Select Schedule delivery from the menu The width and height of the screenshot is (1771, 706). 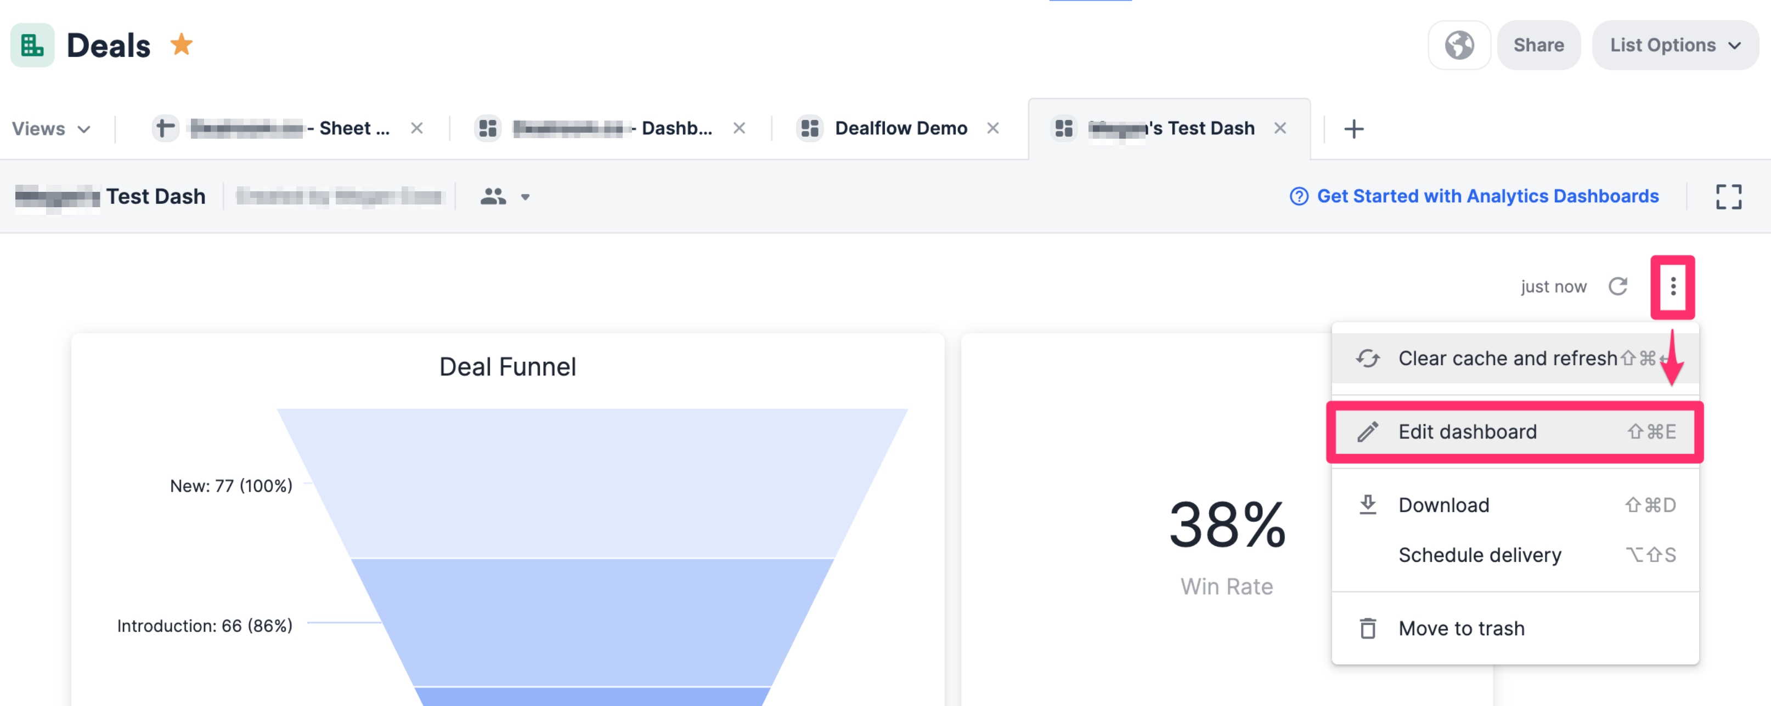click(1480, 555)
